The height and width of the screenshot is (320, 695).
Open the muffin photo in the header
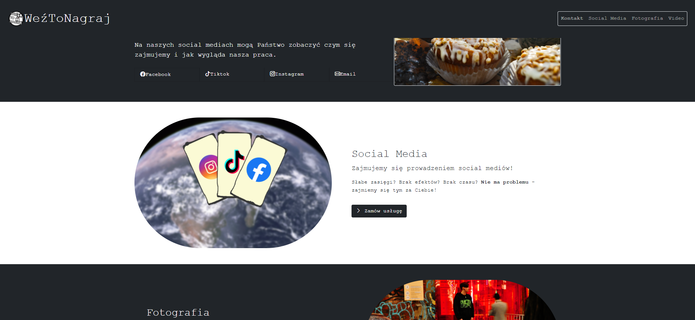[477, 62]
